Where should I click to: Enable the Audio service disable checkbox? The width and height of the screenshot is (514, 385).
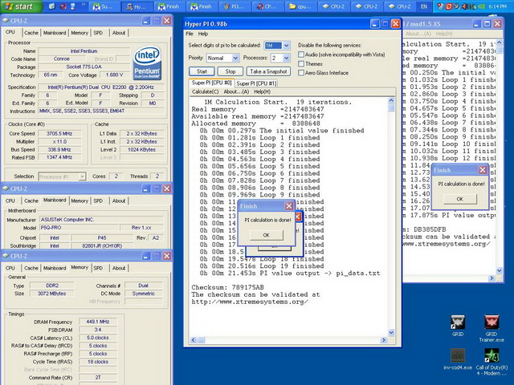pos(302,55)
